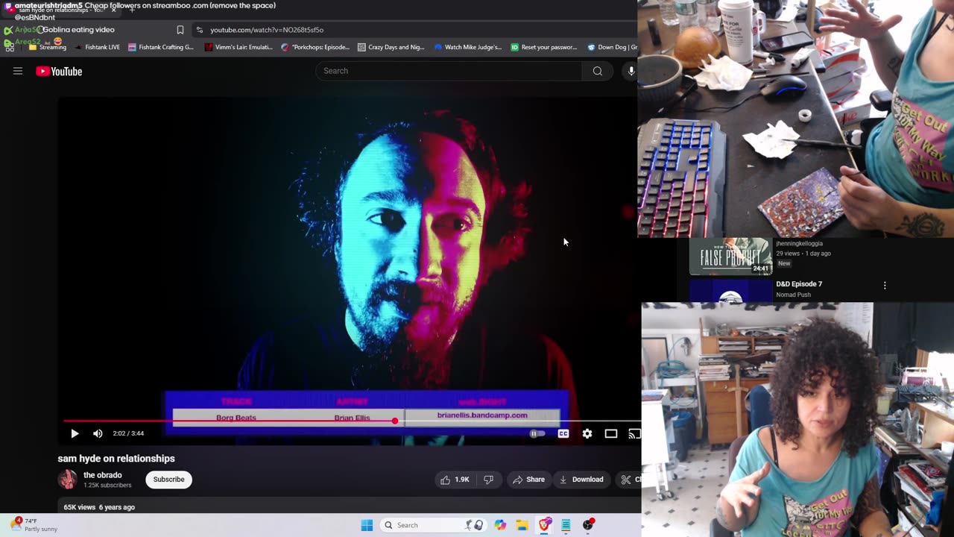Open the Crazy Days and Nig... bookmark
This screenshot has height=537, width=954.
pyautogui.click(x=391, y=47)
